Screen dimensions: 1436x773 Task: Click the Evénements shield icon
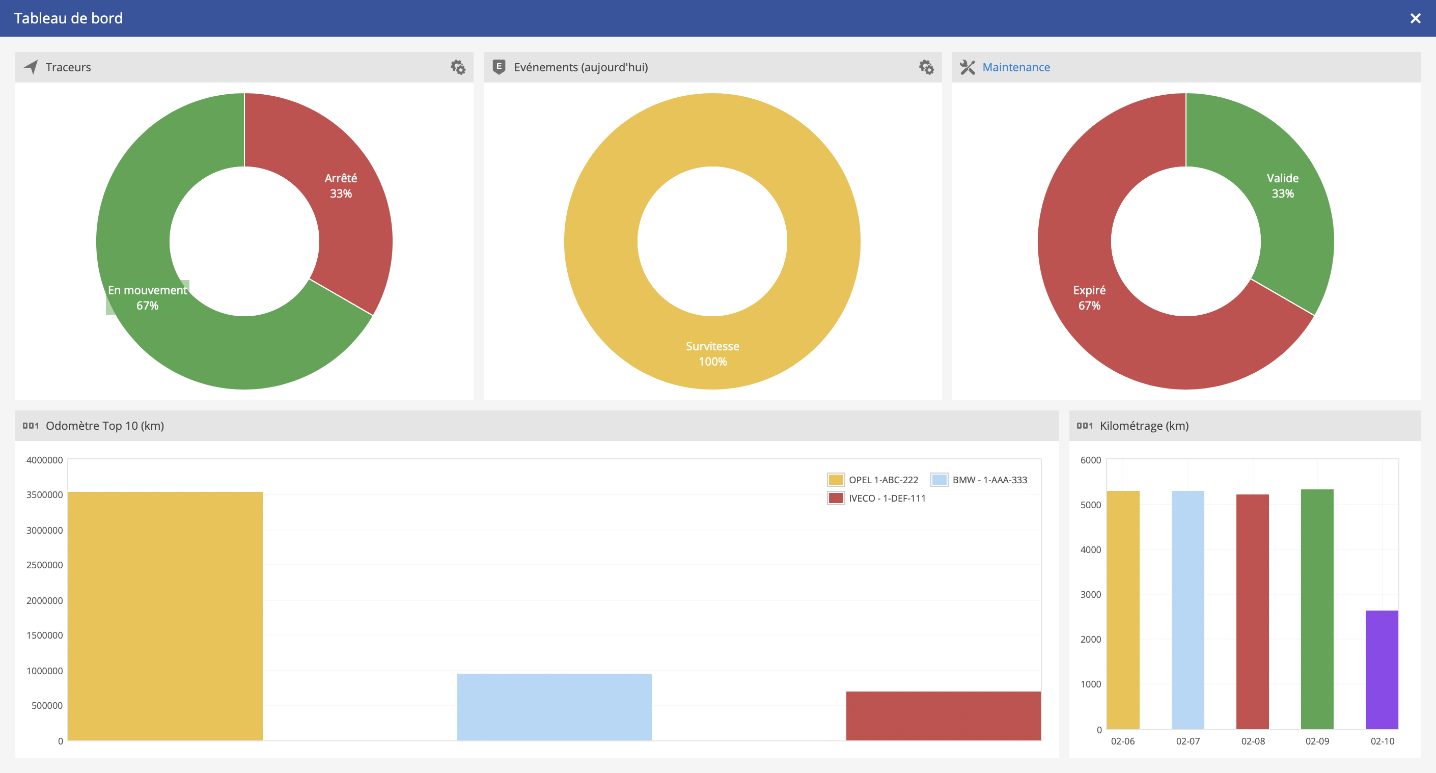499,67
